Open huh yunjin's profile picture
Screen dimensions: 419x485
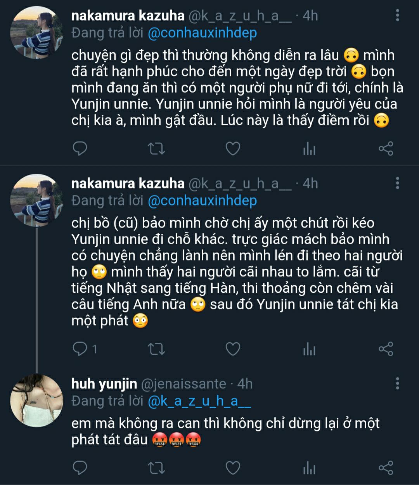(x=36, y=400)
